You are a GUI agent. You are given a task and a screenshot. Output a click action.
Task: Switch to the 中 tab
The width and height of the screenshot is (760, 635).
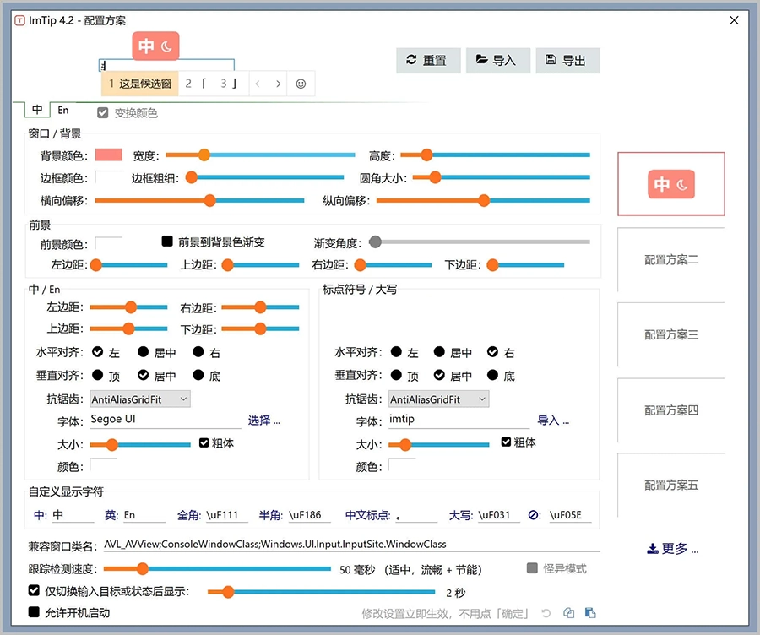pos(36,111)
